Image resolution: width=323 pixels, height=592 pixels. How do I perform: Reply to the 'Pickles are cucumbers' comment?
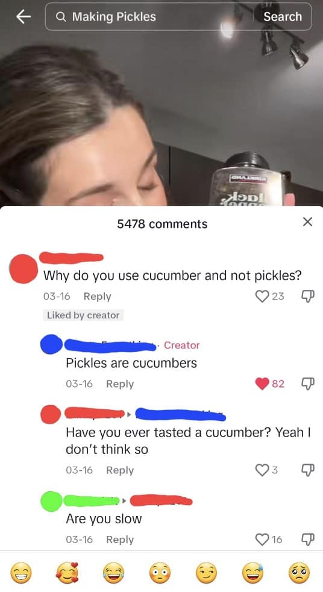120,384
